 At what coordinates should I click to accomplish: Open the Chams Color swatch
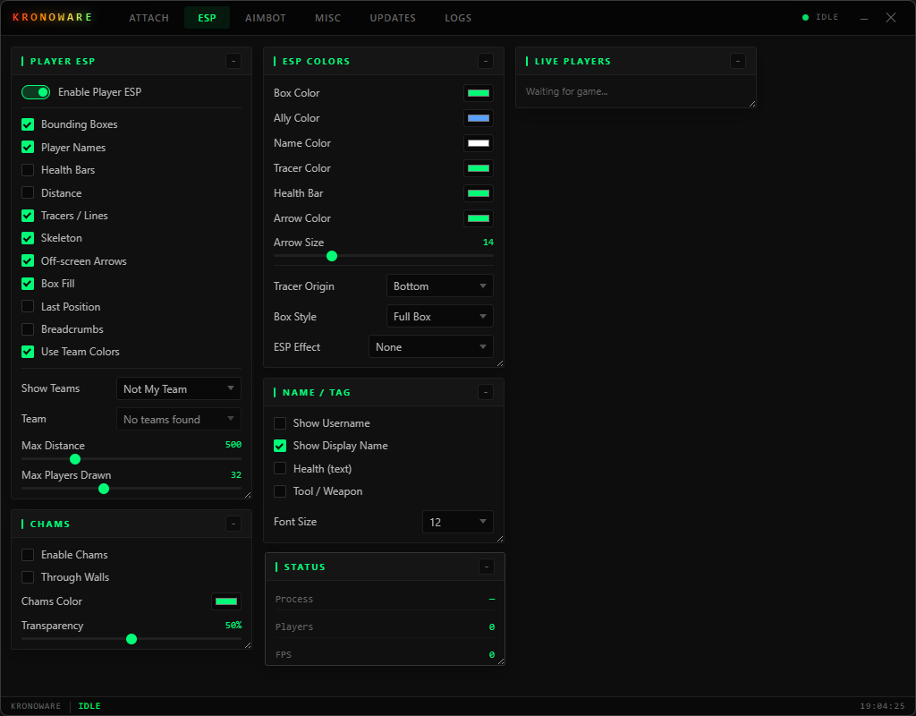[226, 601]
